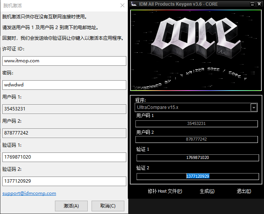Click the 脱机激活 dialog title text

[x=13, y=6]
